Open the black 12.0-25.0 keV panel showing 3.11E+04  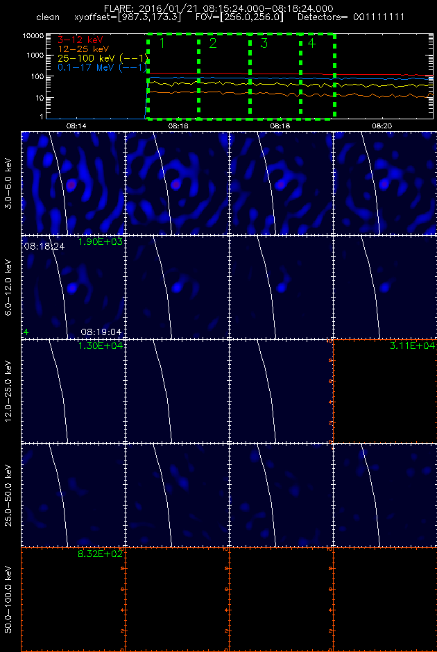pyautogui.click(x=385, y=391)
